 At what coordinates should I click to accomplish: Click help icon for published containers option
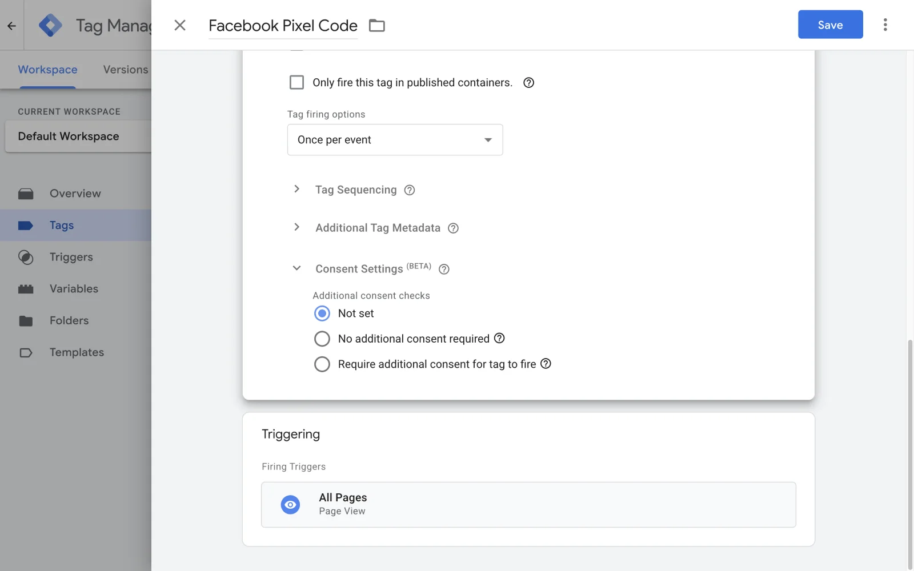coord(528,83)
